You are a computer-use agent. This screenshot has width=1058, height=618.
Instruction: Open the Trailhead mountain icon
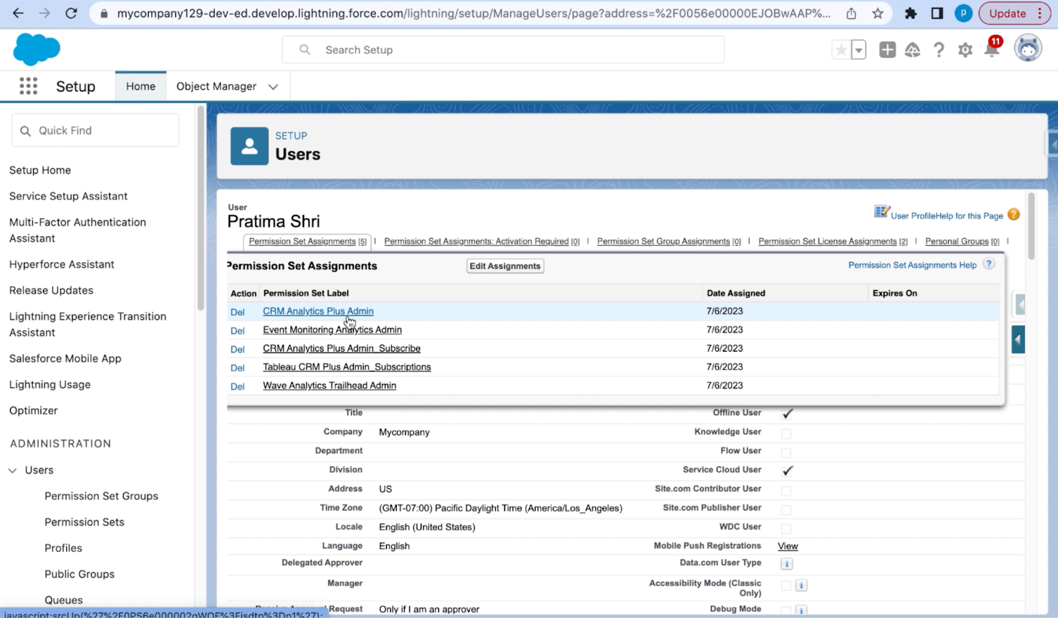(913, 49)
